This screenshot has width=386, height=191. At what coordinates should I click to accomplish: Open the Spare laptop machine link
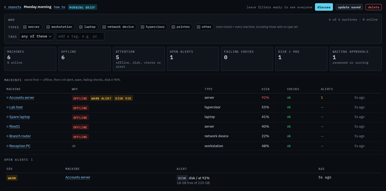coord(20,117)
